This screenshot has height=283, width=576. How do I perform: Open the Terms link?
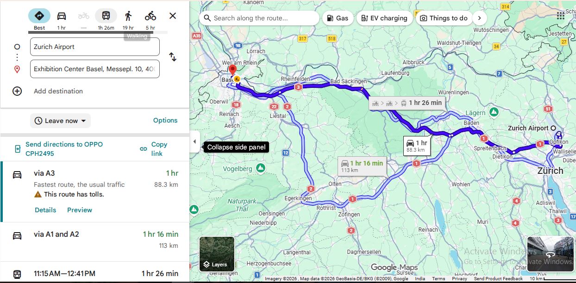[438, 279]
